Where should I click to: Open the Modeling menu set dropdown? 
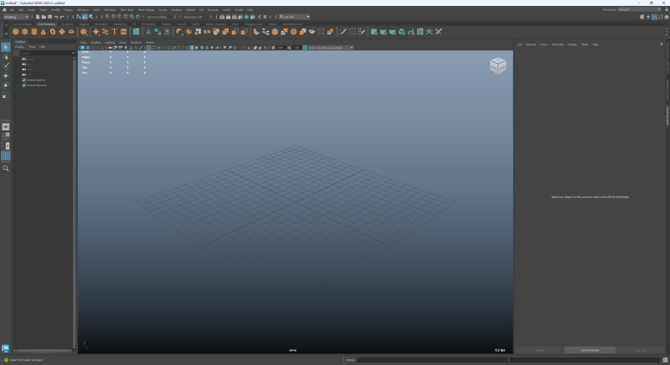[x=16, y=17]
